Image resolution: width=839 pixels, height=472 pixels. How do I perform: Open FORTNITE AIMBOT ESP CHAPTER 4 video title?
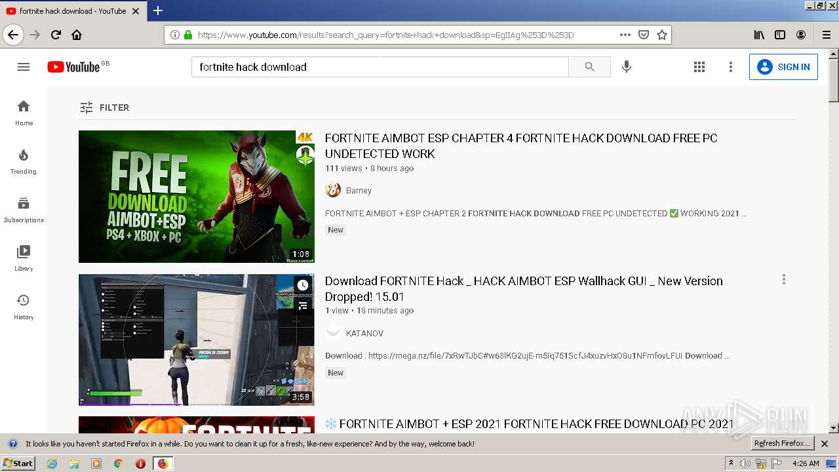coord(521,146)
